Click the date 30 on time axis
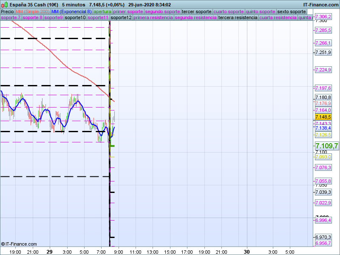Viewport: 340px width, 255px height. [x=246, y=251]
